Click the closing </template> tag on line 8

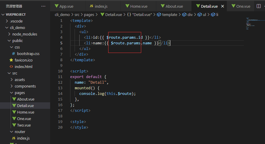[83, 60]
